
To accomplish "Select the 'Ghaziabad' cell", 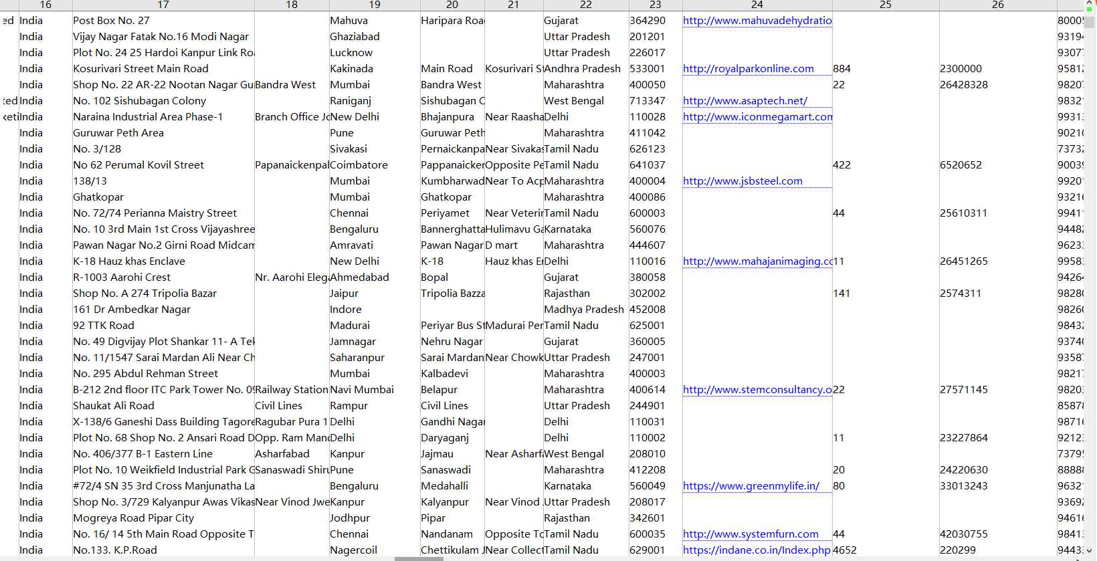I will point(375,37).
